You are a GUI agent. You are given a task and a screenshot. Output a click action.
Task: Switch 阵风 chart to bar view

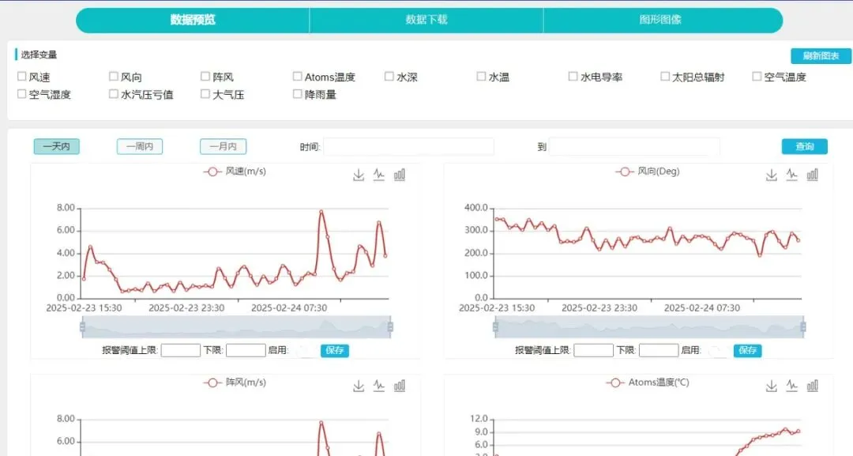pos(400,386)
